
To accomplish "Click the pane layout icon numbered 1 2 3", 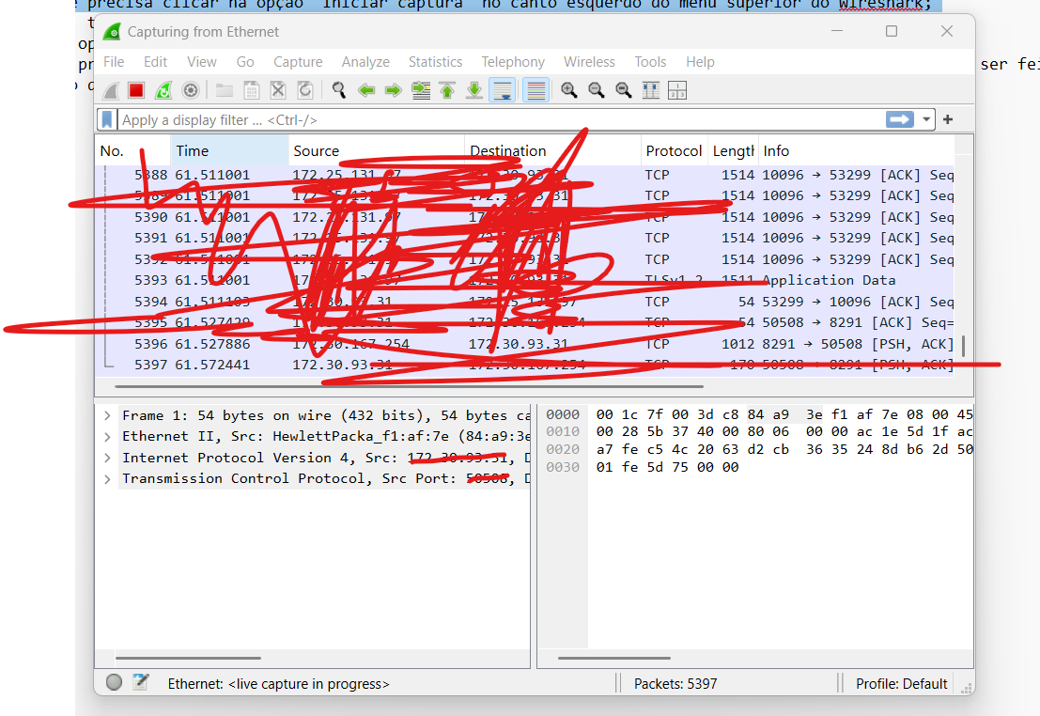I will coord(677,90).
